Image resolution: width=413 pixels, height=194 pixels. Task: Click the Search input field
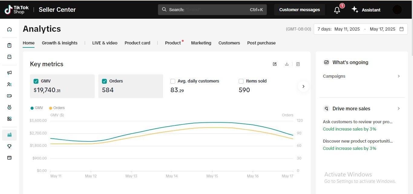tap(213, 10)
